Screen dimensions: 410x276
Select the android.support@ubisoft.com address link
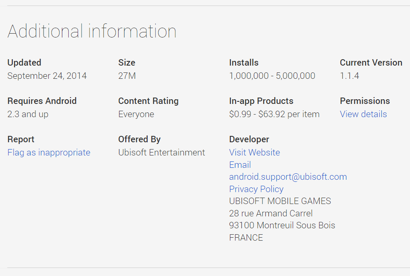click(x=288, y=177)
